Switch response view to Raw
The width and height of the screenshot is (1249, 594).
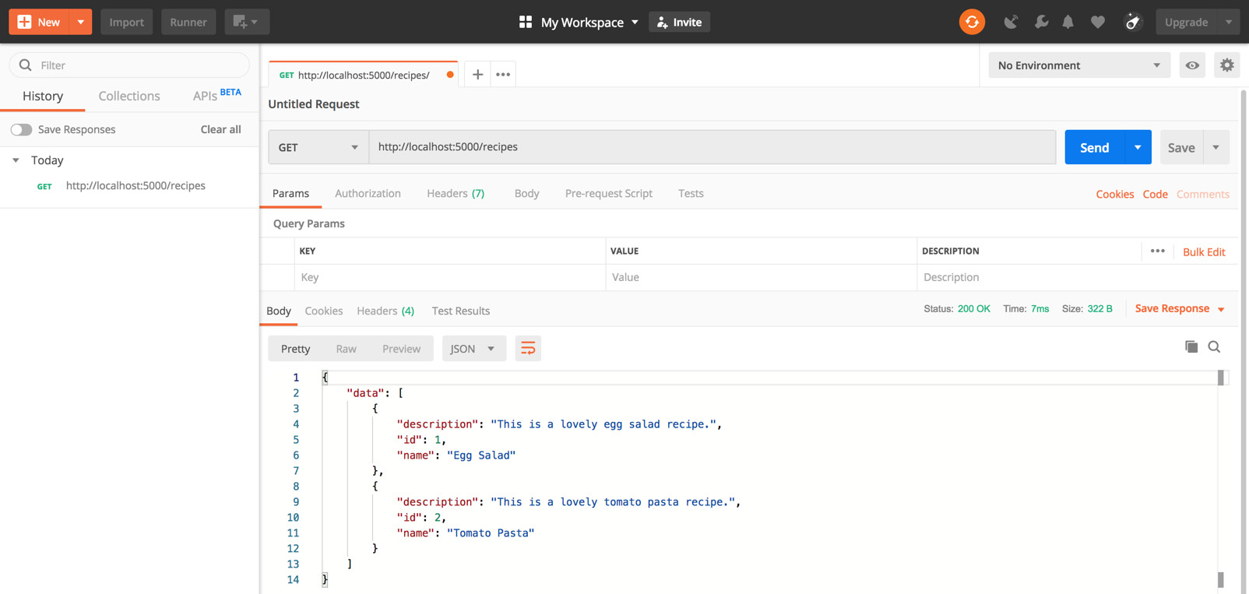[x=347, y=349]
